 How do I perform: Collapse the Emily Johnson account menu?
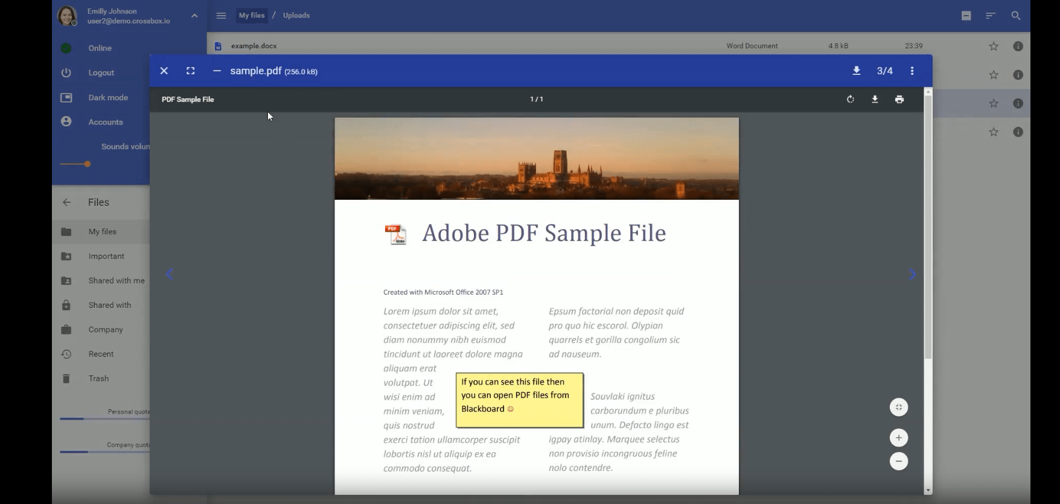(x=194, y=16)
